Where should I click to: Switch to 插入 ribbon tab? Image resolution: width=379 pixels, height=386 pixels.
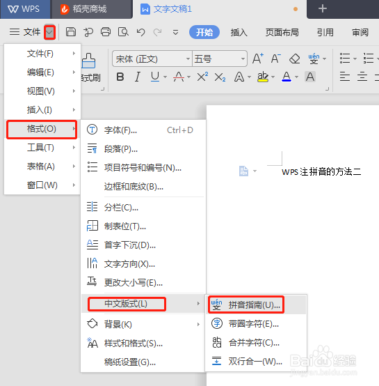239,33
